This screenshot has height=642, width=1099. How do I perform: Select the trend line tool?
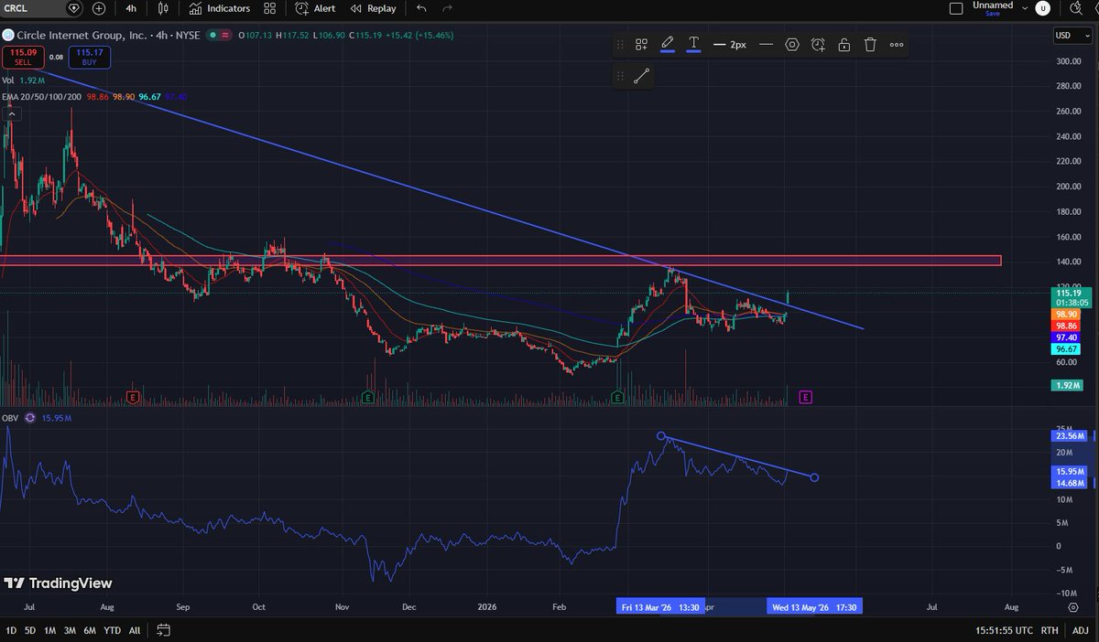point(641,77)
